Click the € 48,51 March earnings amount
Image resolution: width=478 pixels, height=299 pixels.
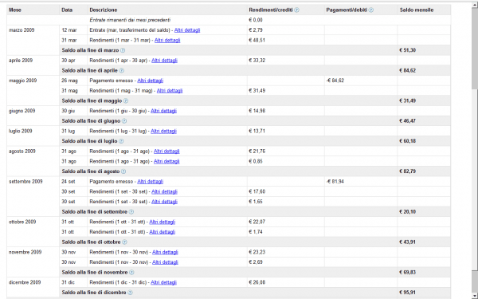pos(257,41)
